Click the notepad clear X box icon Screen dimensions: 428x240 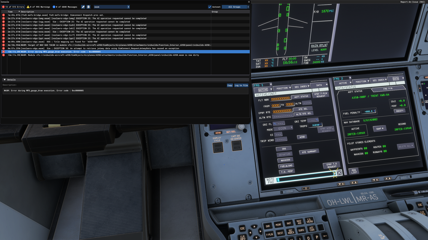click(339, 173)
